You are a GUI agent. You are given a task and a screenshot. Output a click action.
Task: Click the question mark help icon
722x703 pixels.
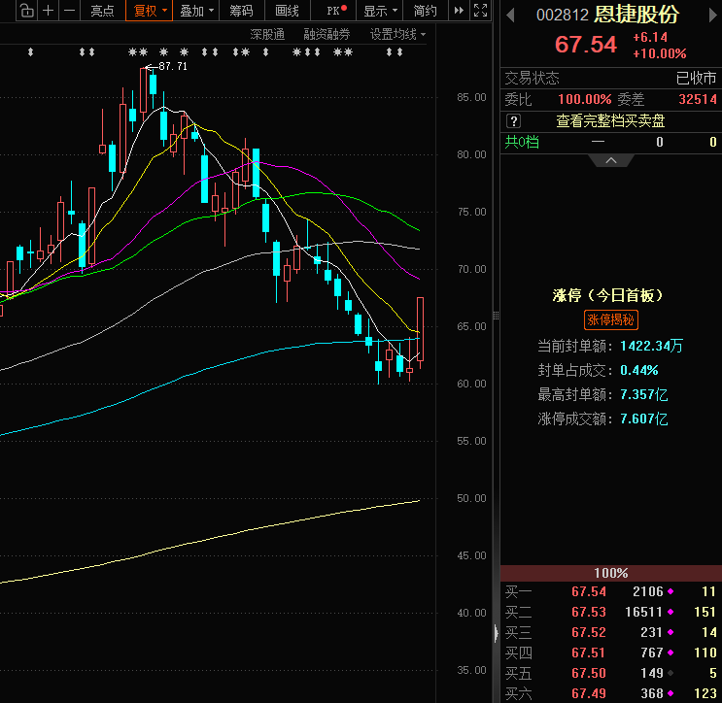(x=513, y=121)
